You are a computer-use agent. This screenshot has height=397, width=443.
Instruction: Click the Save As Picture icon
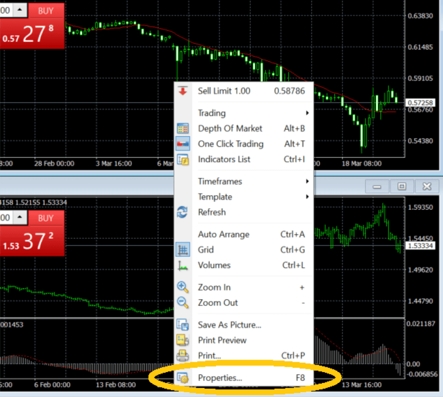[183, 325]
